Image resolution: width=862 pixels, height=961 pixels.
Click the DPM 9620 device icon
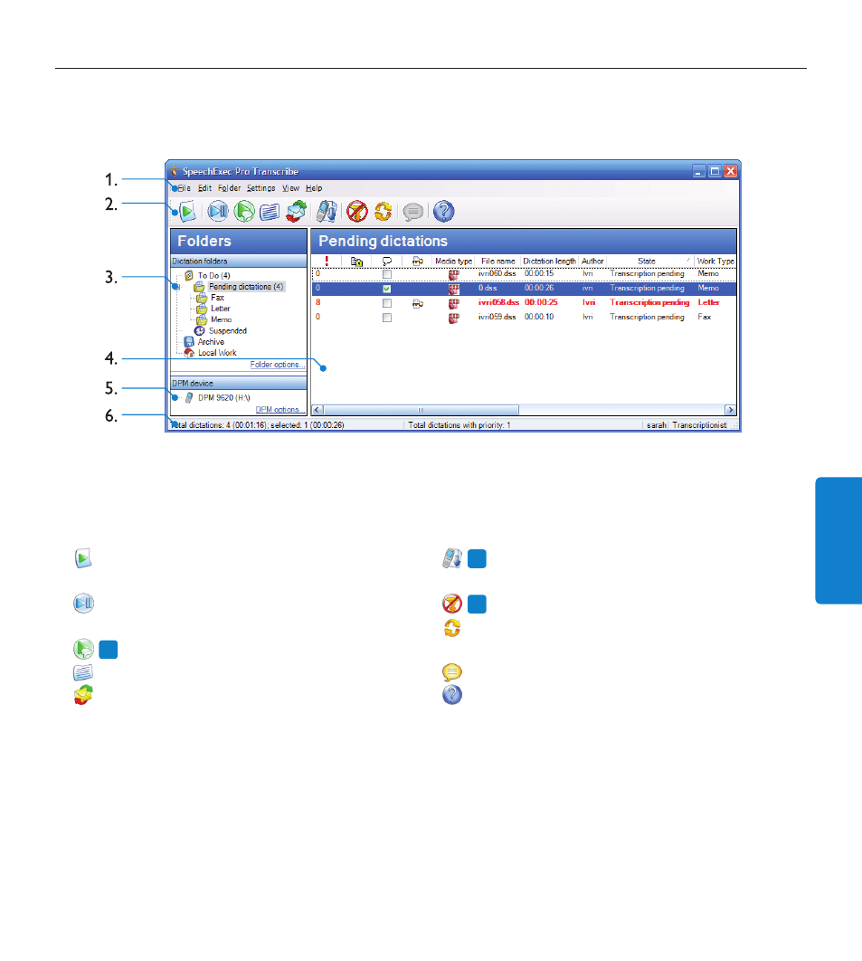pyautogui.click(x=189, y=398)
